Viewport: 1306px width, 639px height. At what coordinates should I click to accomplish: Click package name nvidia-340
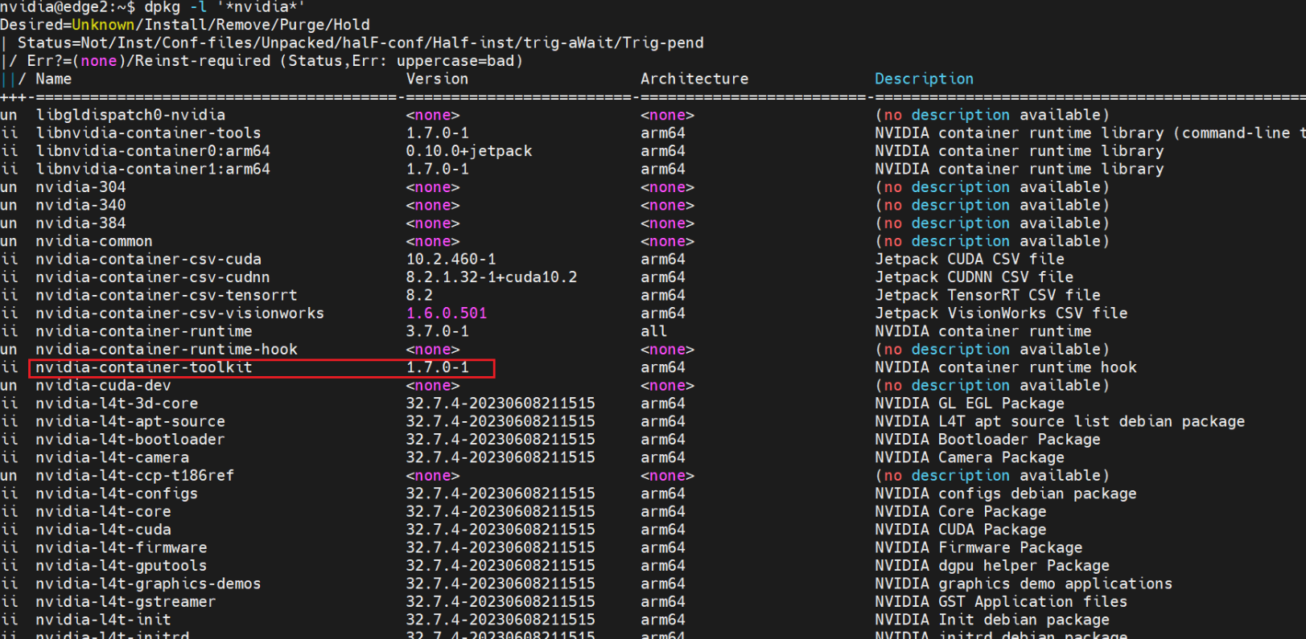(x=80, y=205)
